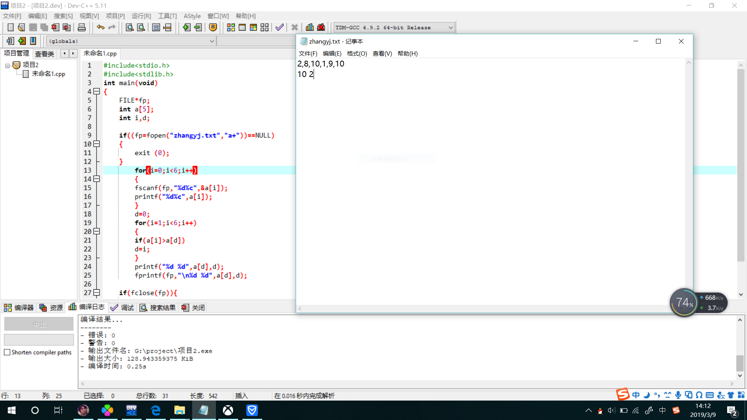The width and height of the screenshot is (747, 420).
Task: Open the 格式(O) menu in Notepad
Action: click(357, 54)
